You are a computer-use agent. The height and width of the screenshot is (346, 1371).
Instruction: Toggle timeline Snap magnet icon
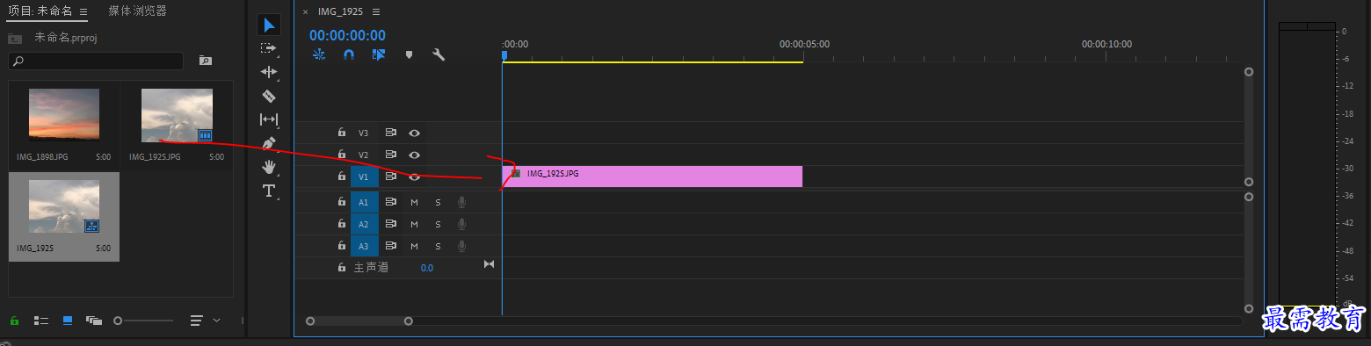(x=349, y=54)
